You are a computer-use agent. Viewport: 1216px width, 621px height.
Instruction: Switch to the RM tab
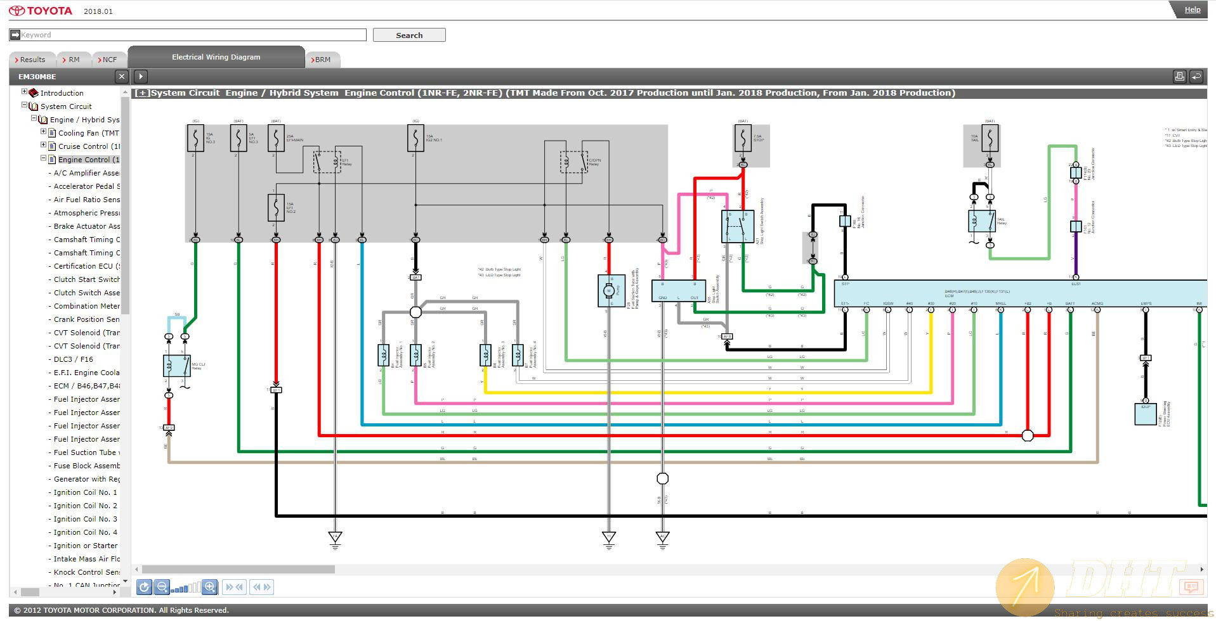[74, 60]
